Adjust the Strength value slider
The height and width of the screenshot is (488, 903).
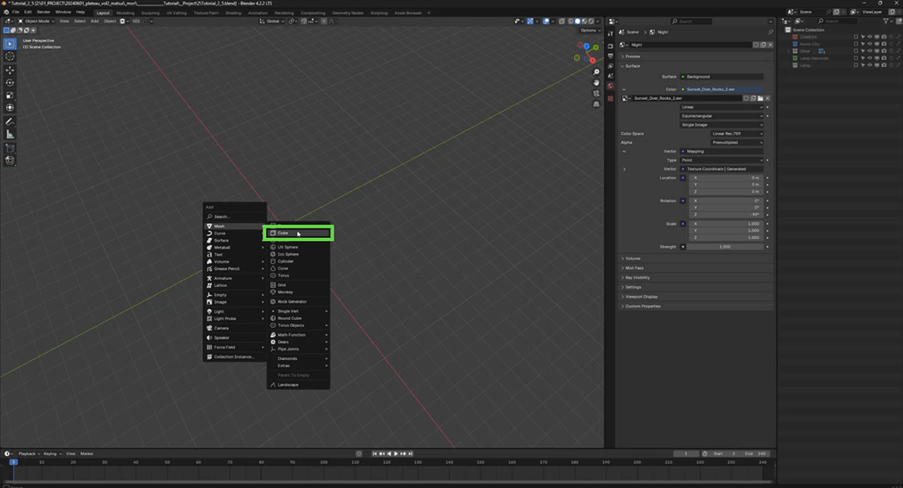pyautogui.click(x=725, y=247)
